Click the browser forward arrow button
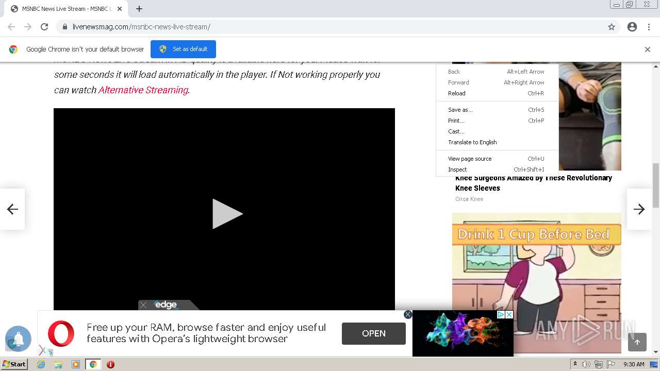 coord(28,27)
